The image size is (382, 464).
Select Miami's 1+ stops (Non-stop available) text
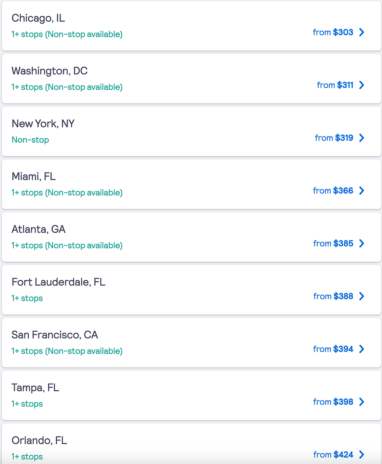(x=67, y=193)
